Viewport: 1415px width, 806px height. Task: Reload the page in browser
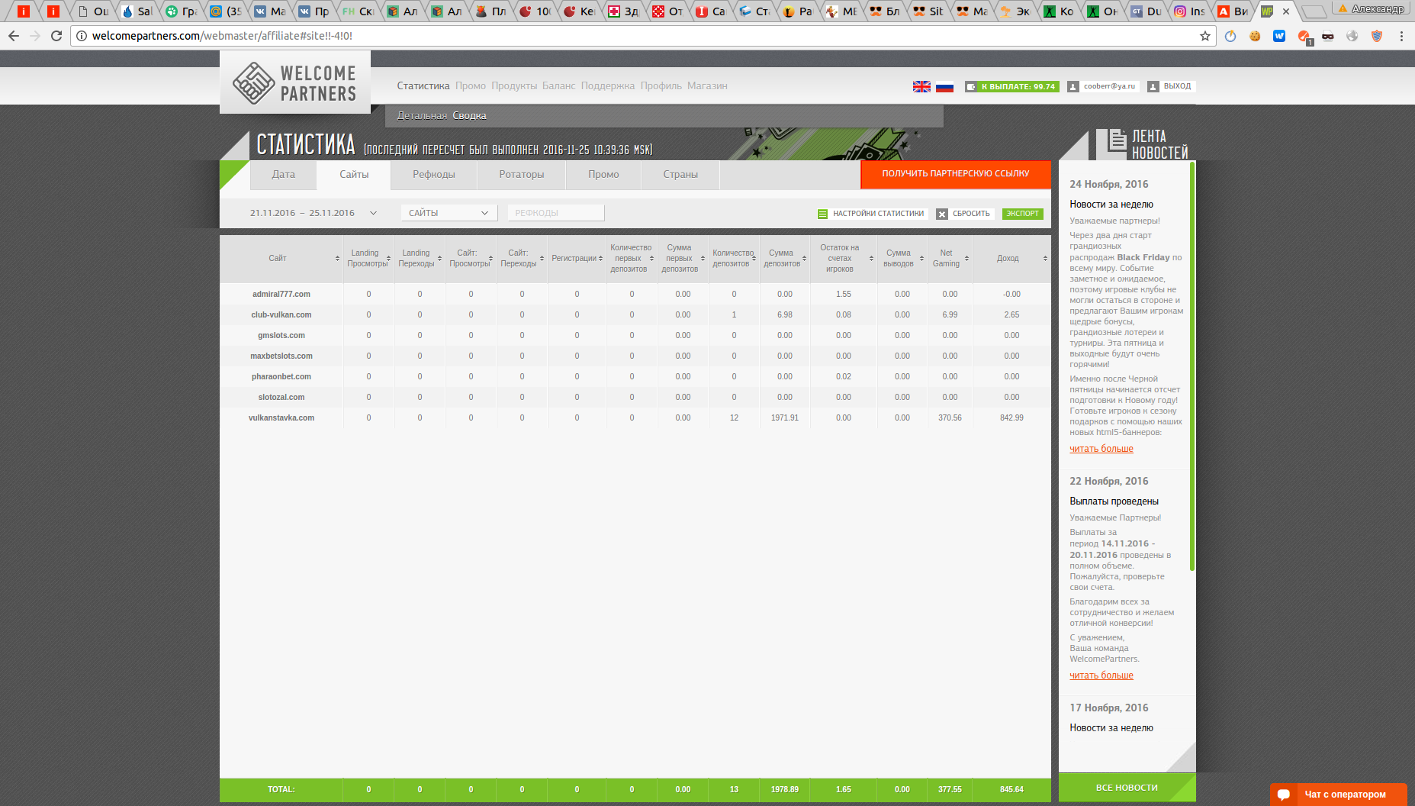(56, 36)
